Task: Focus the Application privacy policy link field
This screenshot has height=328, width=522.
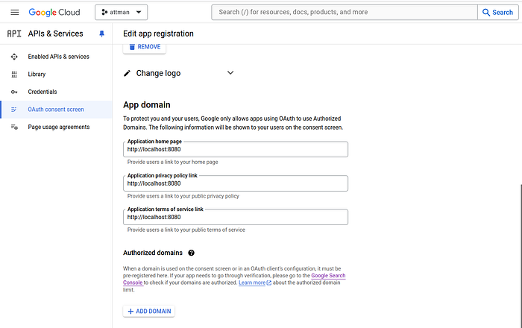Action: tap(236, 183)
